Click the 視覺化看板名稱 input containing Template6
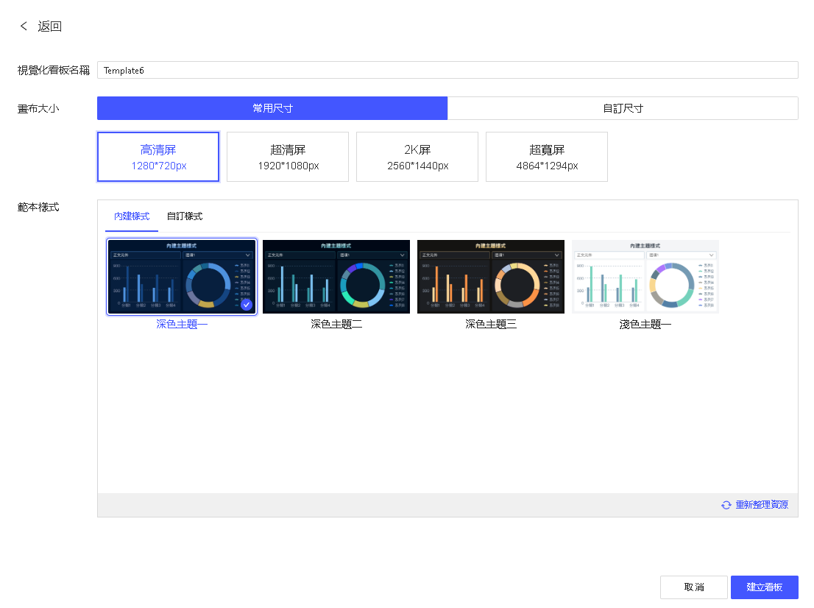814x608 pixels. click(447, 70)
